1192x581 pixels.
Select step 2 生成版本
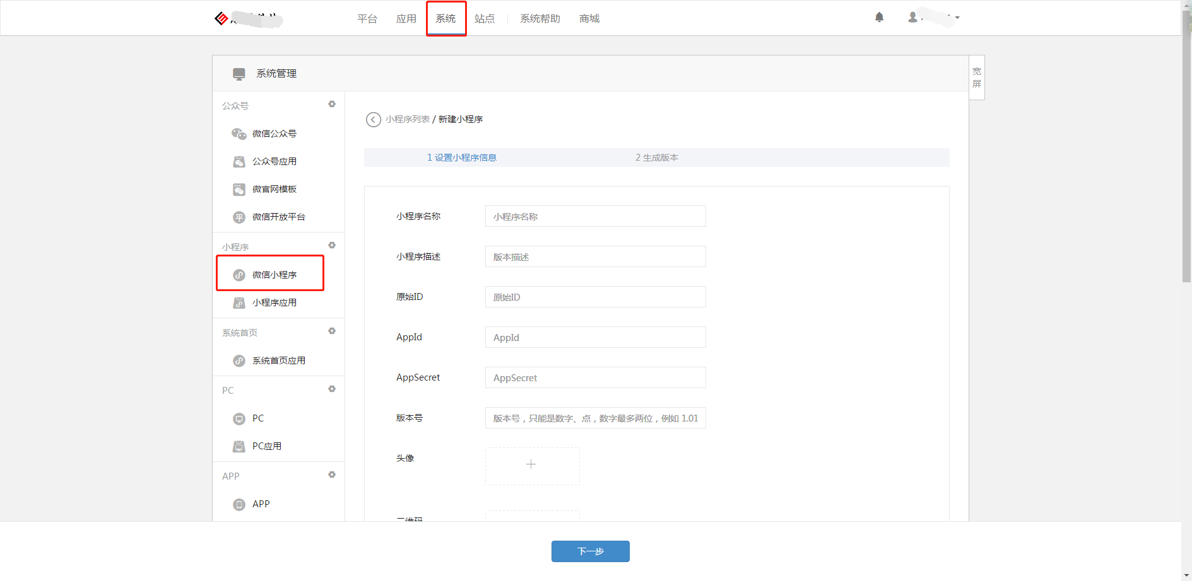click(x=657, y=158)
